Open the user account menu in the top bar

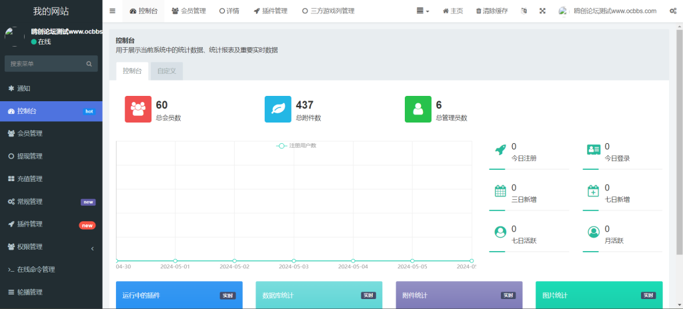click(x=607, y=11)
